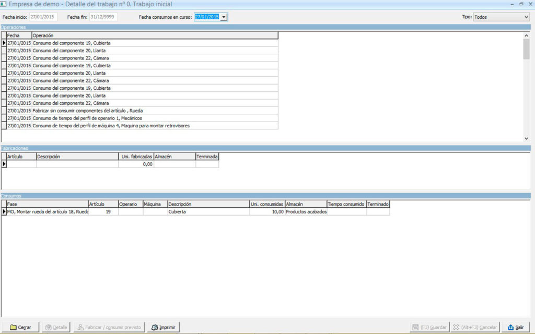The height and width of the screenshot is (334, 535).
Task: Click the Fecha fin date field
Action: (103, 17)
